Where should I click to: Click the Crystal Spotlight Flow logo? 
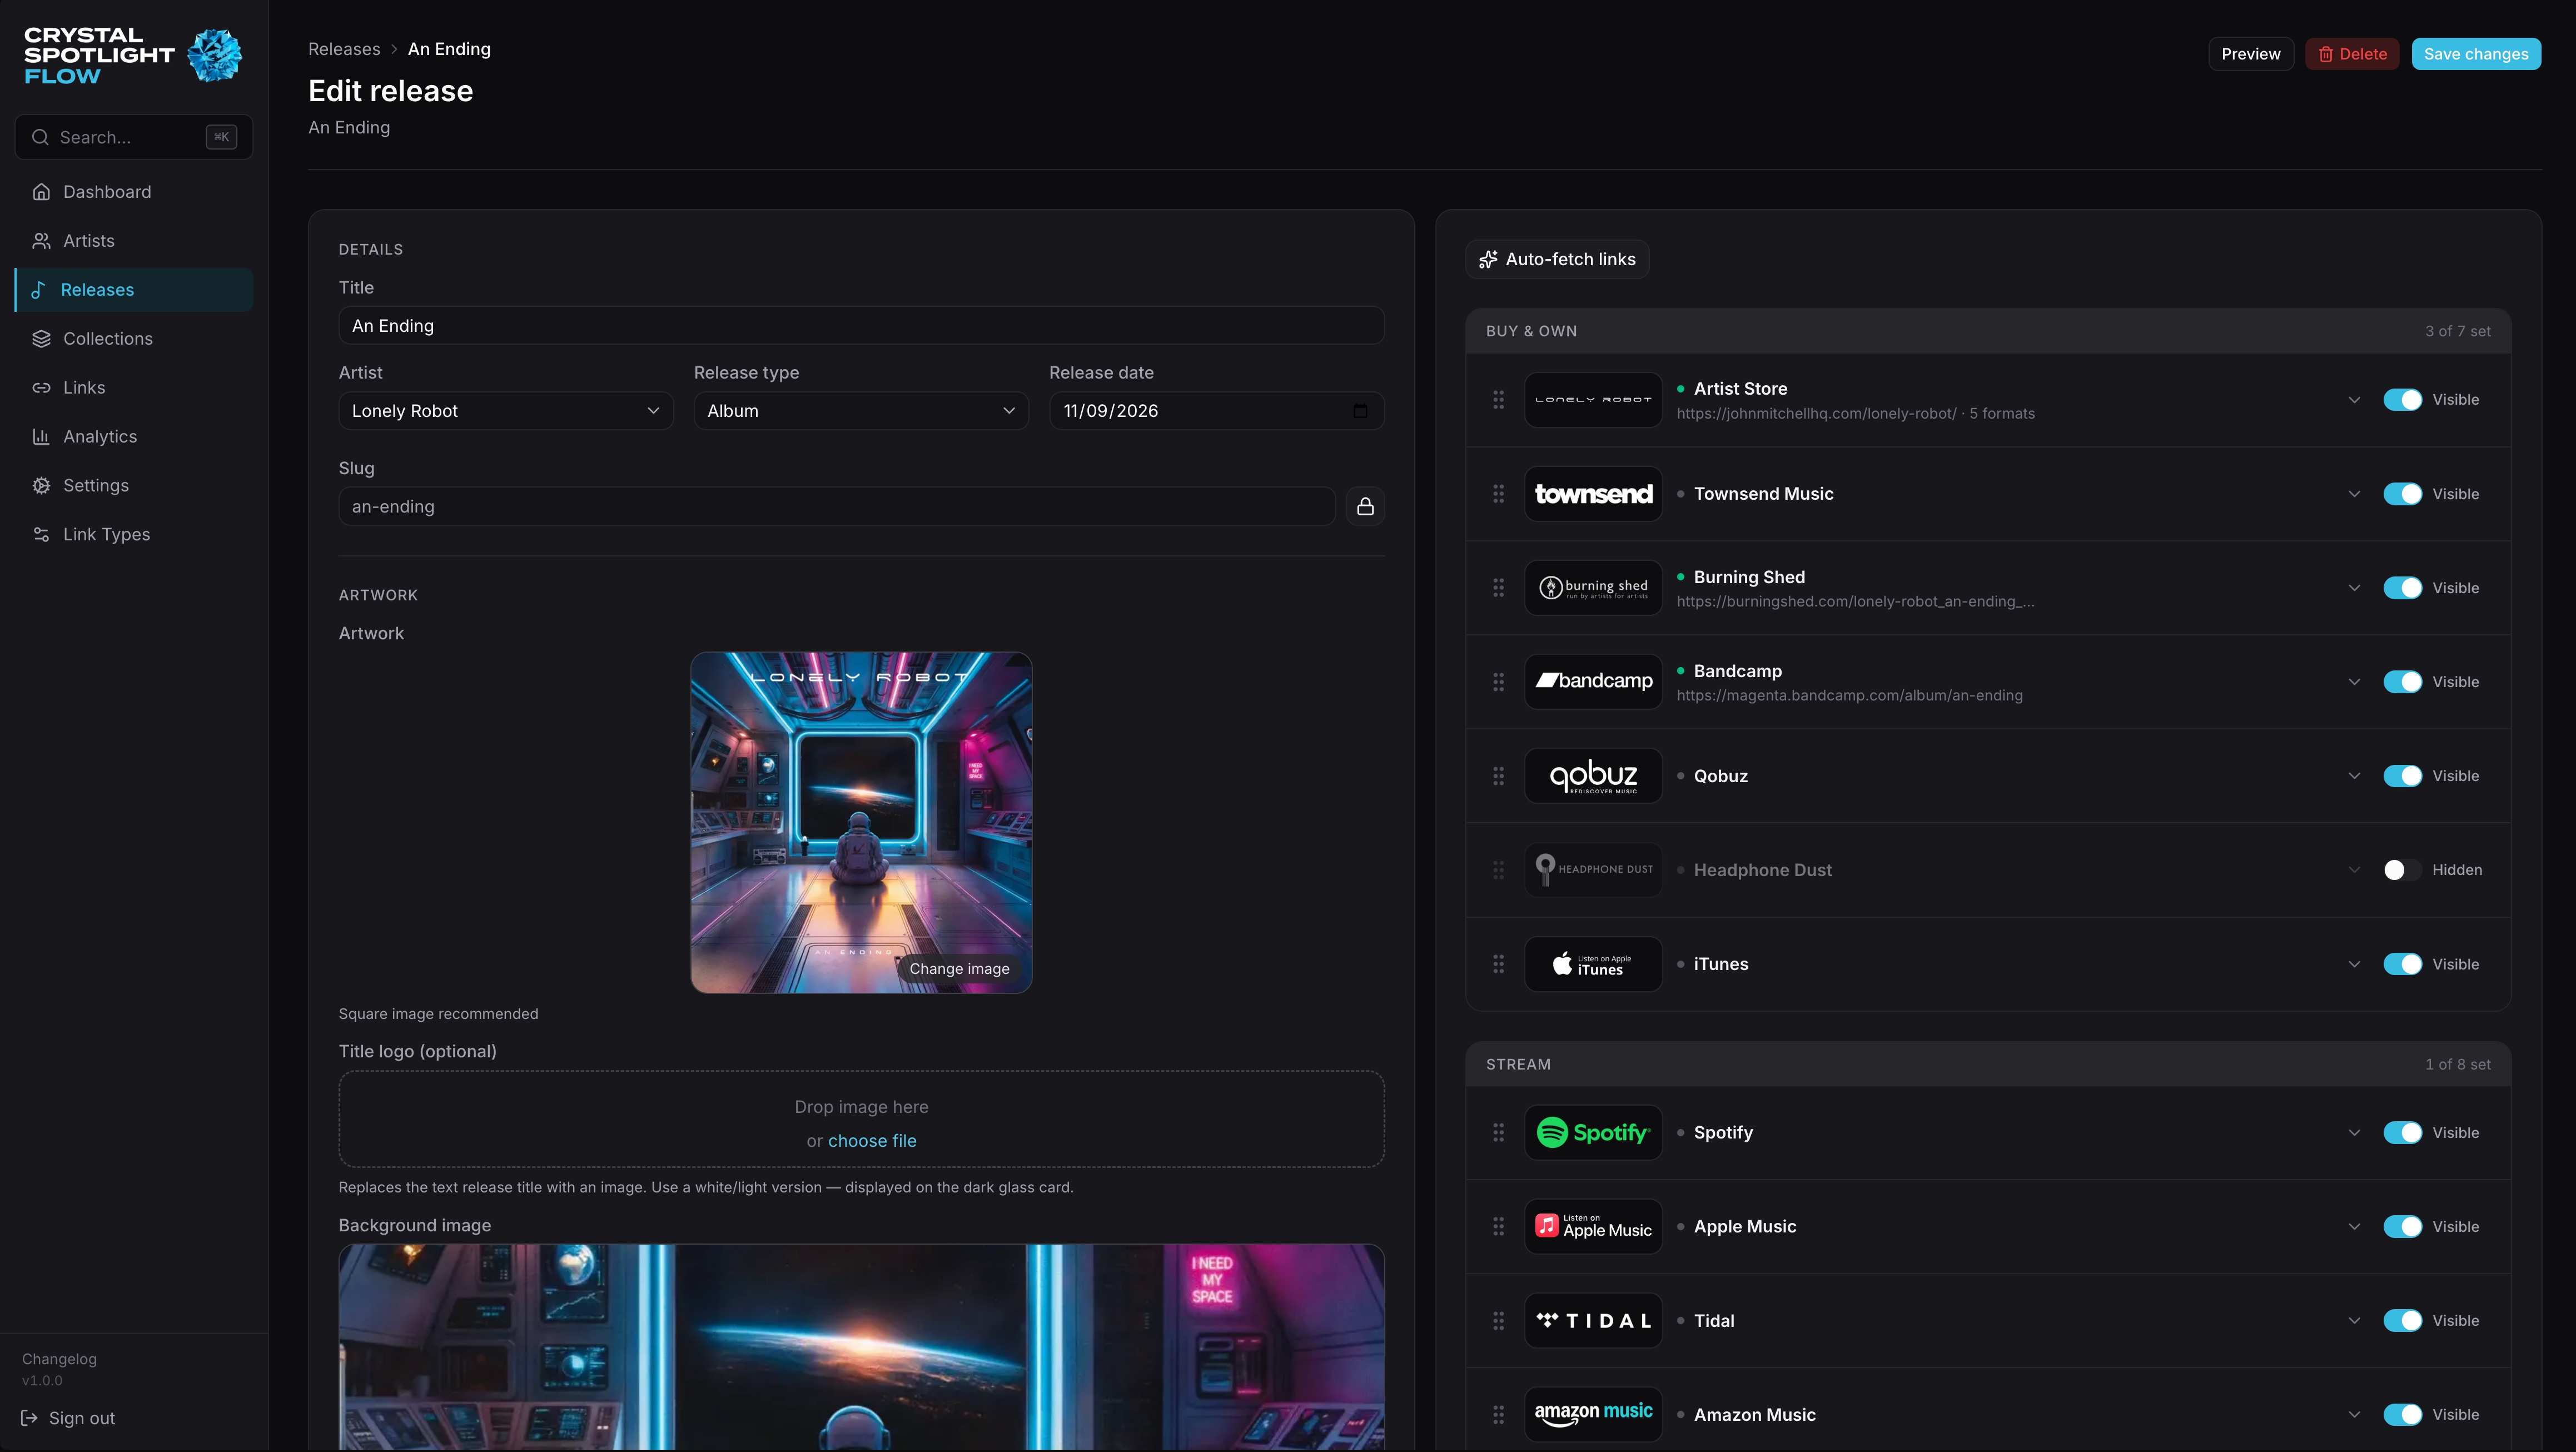pyautogui.click(x=133, y=55)
